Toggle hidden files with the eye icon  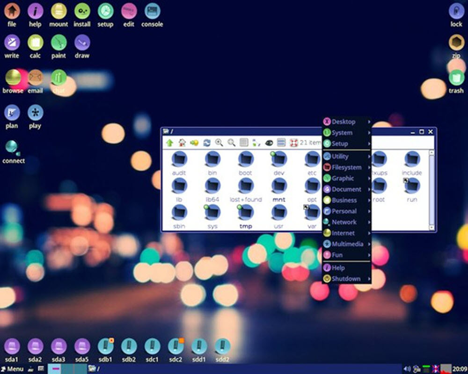point(269,143)
